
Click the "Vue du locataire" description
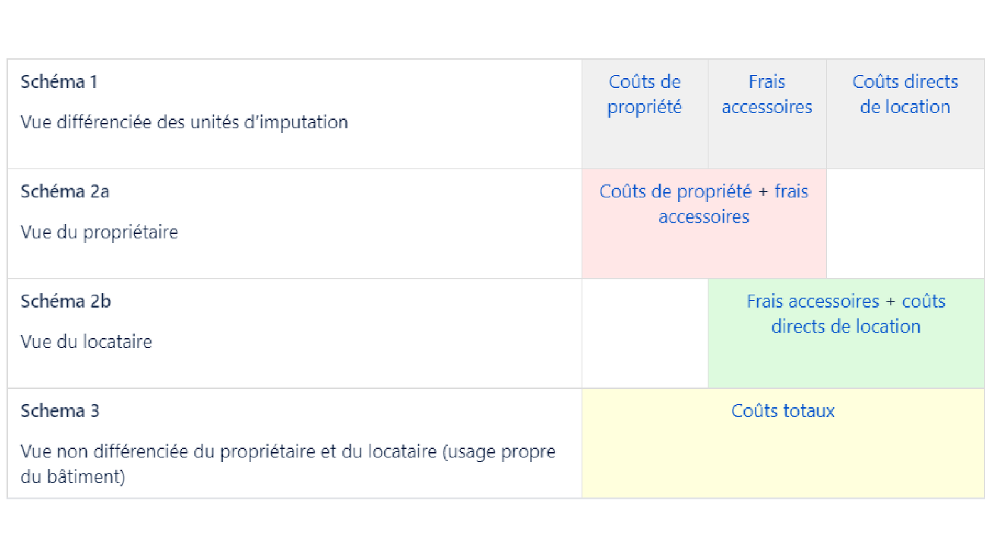[86, 342]
